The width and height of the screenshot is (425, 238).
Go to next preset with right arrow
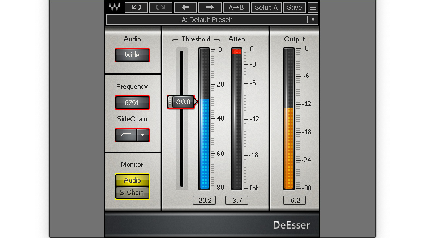pyautogui.click(x=210, y=7)
